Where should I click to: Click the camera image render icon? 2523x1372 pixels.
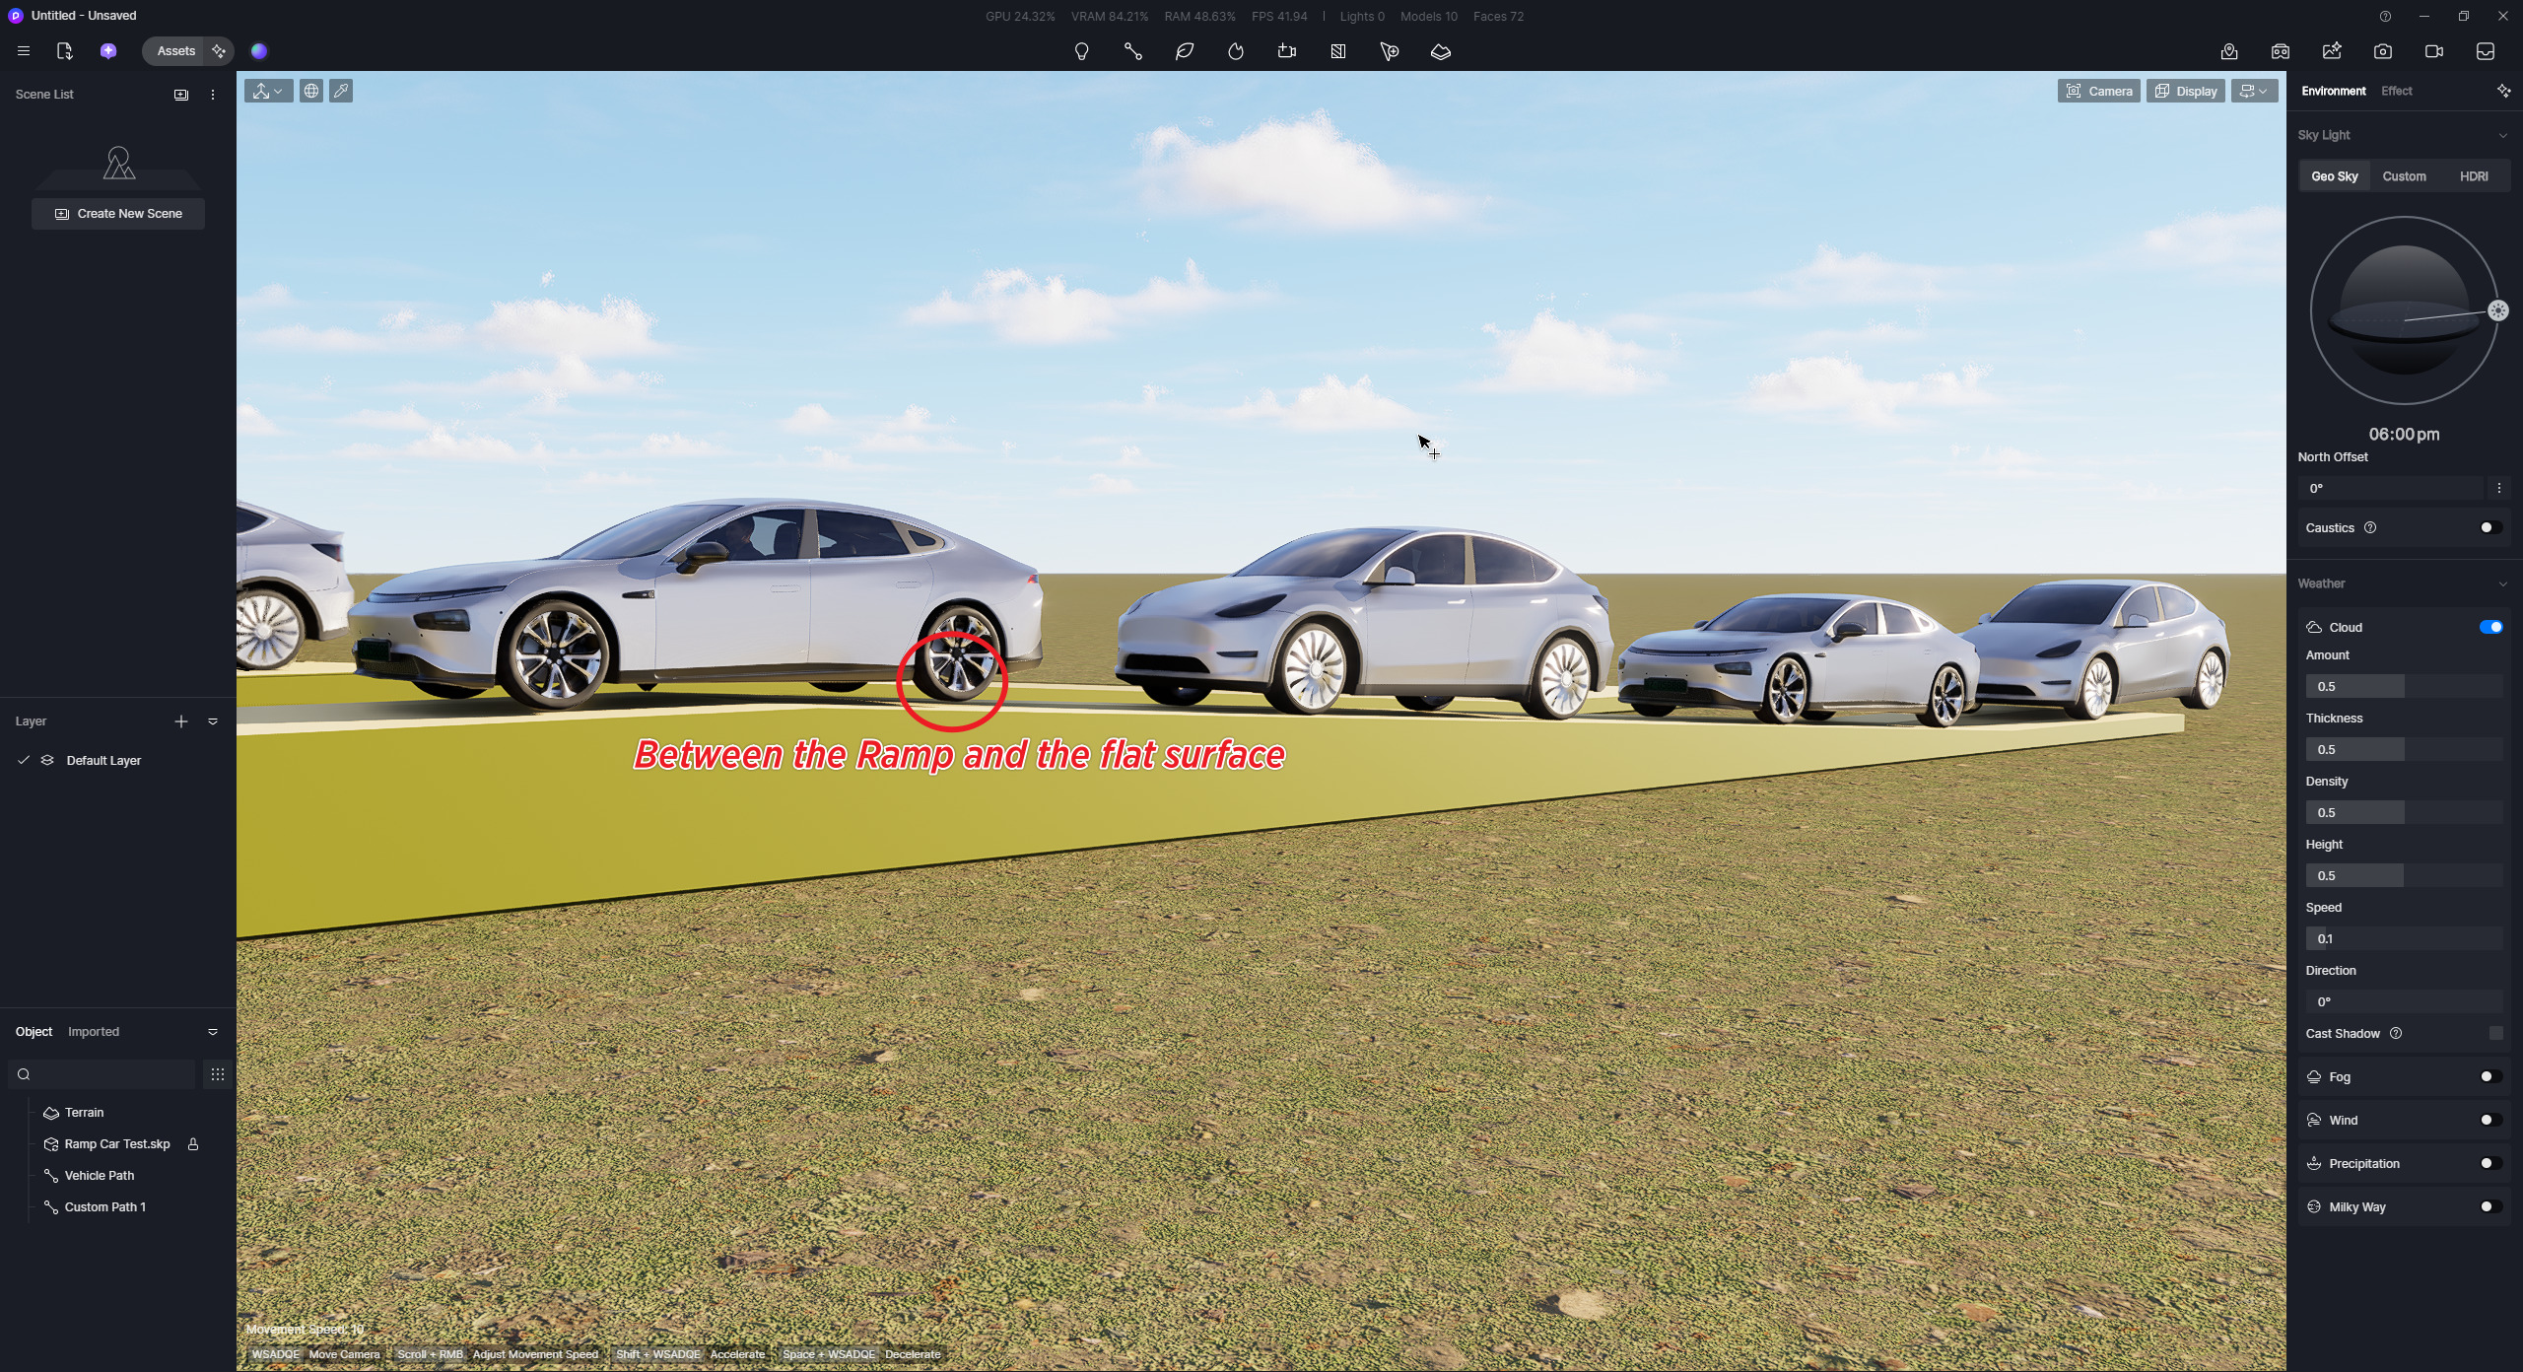(x=2383, y=51)
